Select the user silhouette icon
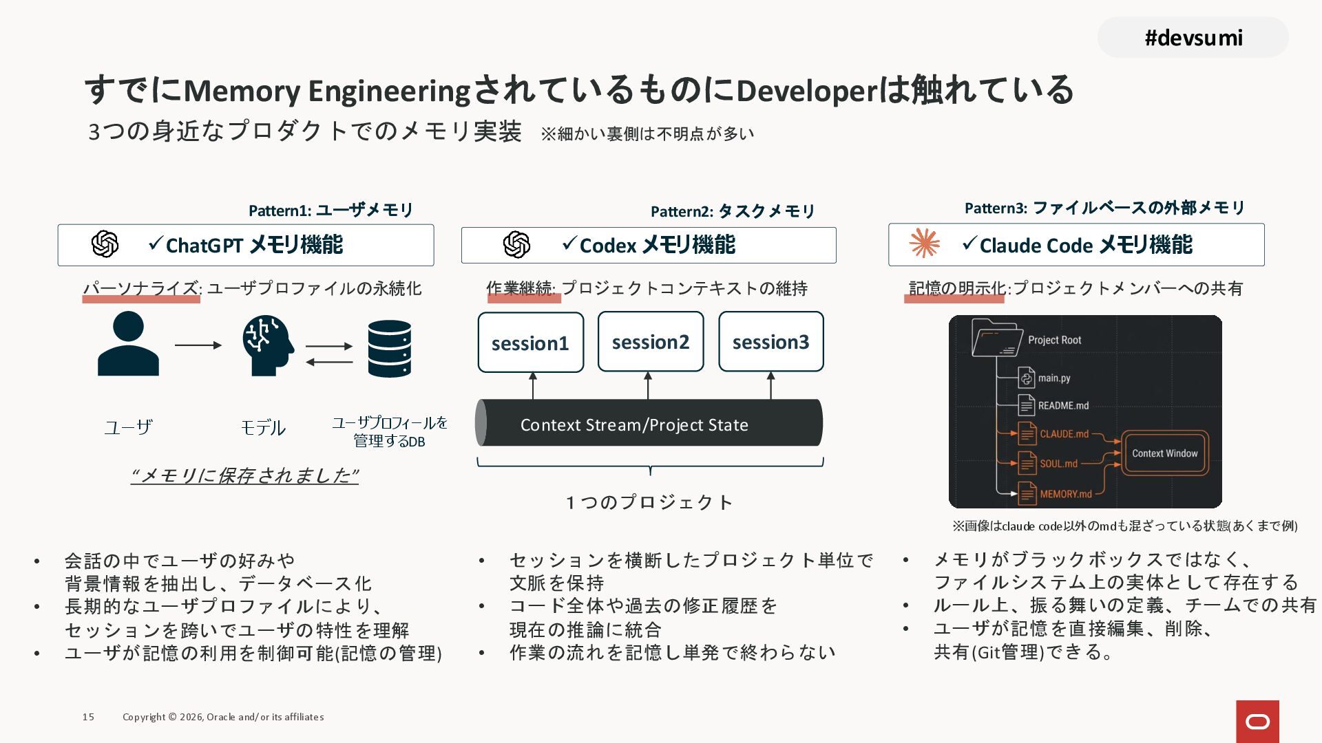The width and height of the screenshot is (1322, 743). [x=128, y=344]
